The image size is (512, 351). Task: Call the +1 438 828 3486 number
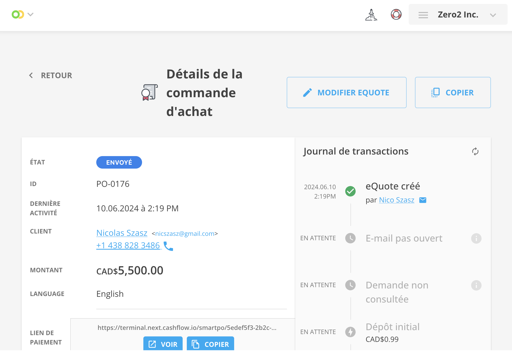128,245
